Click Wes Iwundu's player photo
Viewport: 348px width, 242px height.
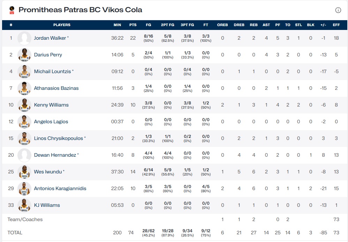pos(24,172)
